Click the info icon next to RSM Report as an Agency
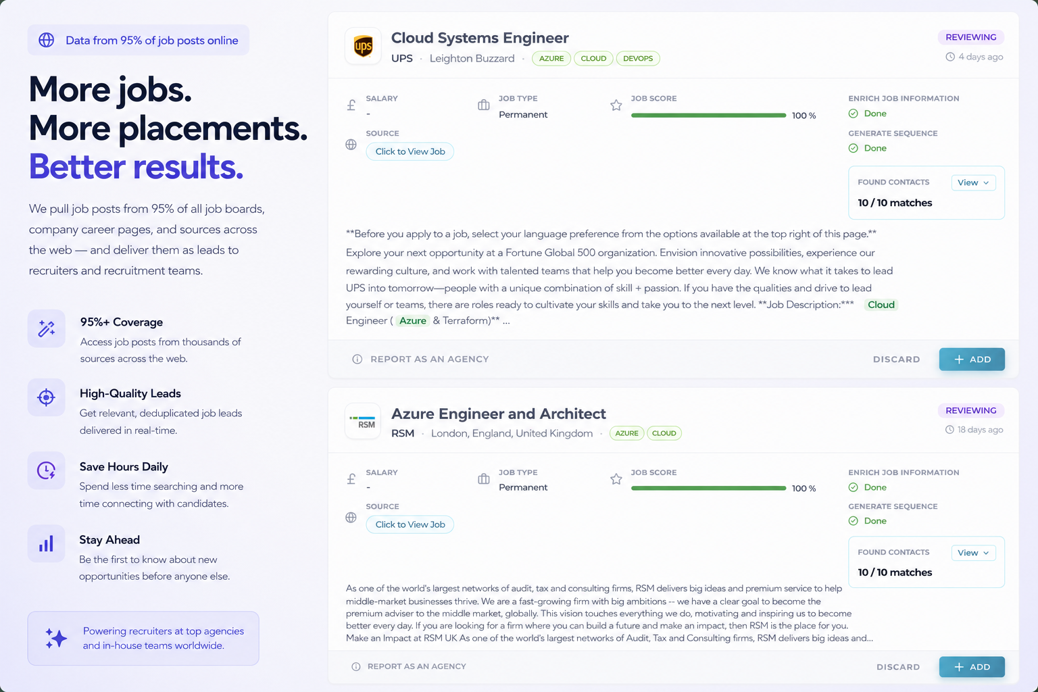Image resolution: width=1038 pixels, height=692 pixels. tap(356, 666)
